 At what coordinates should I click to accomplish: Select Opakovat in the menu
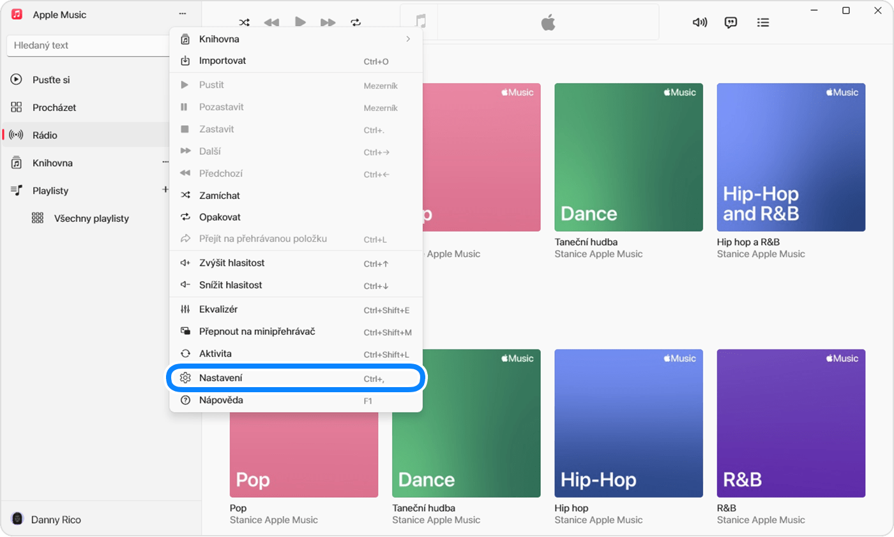click(296, 217)
